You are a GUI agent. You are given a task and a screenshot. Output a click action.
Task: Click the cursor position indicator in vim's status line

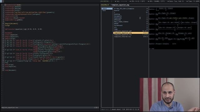(96, 108)
